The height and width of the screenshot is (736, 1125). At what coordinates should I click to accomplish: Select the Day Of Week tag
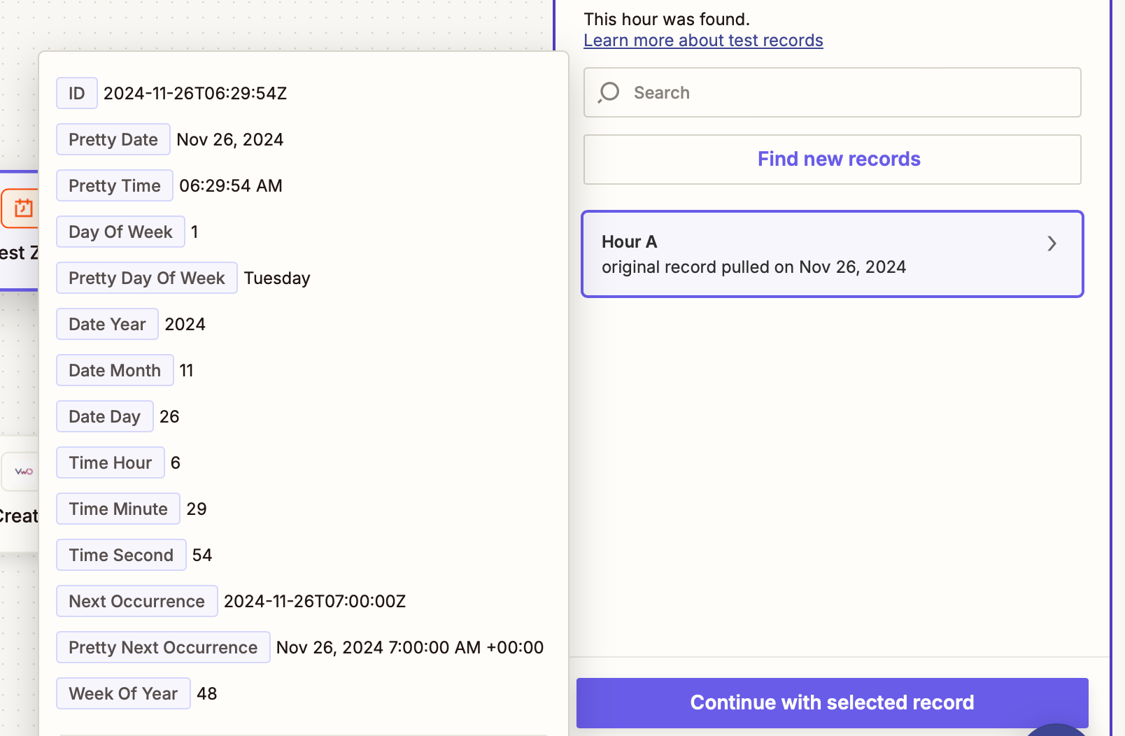coord(120,232)
